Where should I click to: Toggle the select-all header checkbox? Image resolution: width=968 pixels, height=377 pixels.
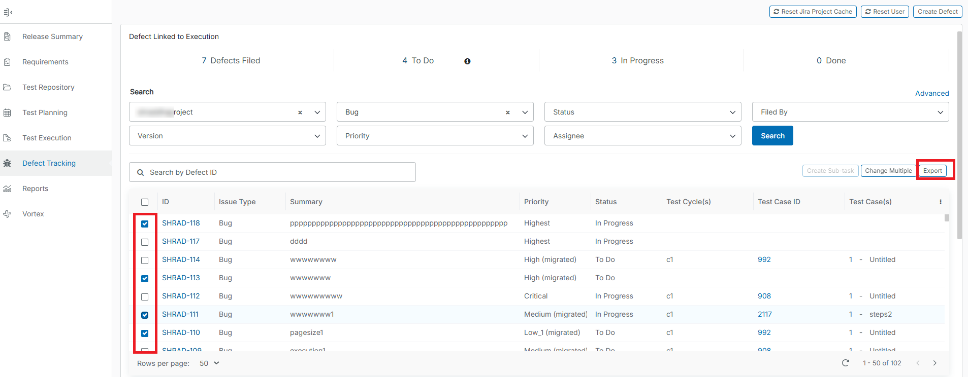click(x=145, y=202)
